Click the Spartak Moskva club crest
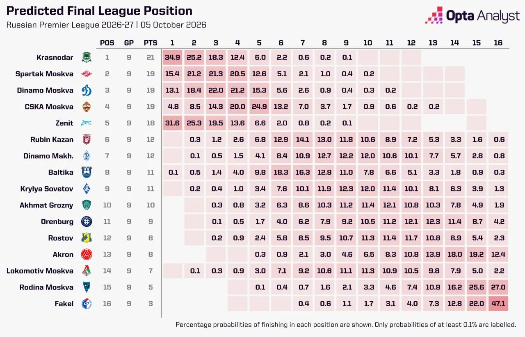This screenshot has height=337, width=525. tap(87, 74)
